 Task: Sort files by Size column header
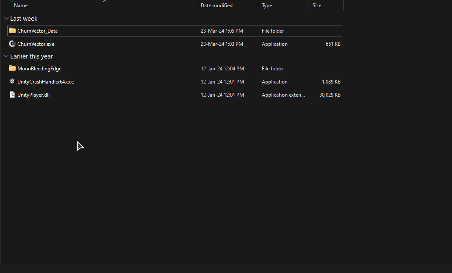coord(317,6)
